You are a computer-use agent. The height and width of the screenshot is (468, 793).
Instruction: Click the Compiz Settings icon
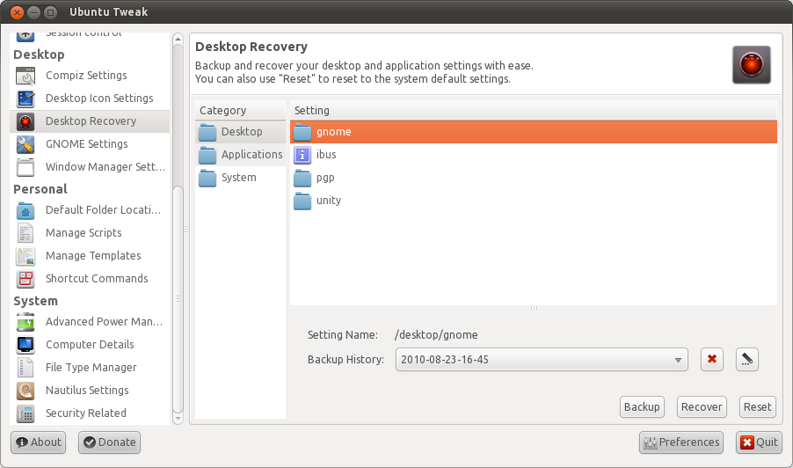[25, 76]
